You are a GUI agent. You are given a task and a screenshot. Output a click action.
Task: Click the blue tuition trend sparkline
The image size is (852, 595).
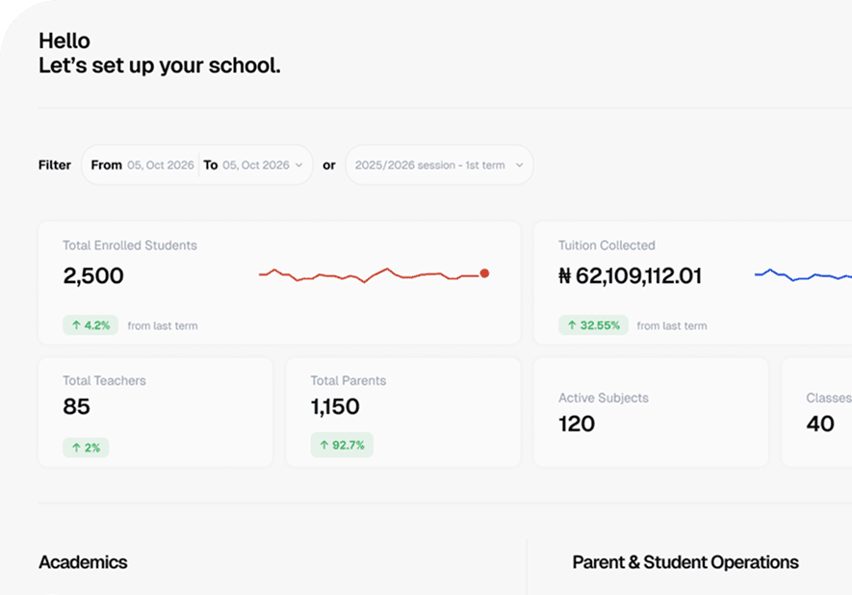pyautogui.click(x=803, y=275)
